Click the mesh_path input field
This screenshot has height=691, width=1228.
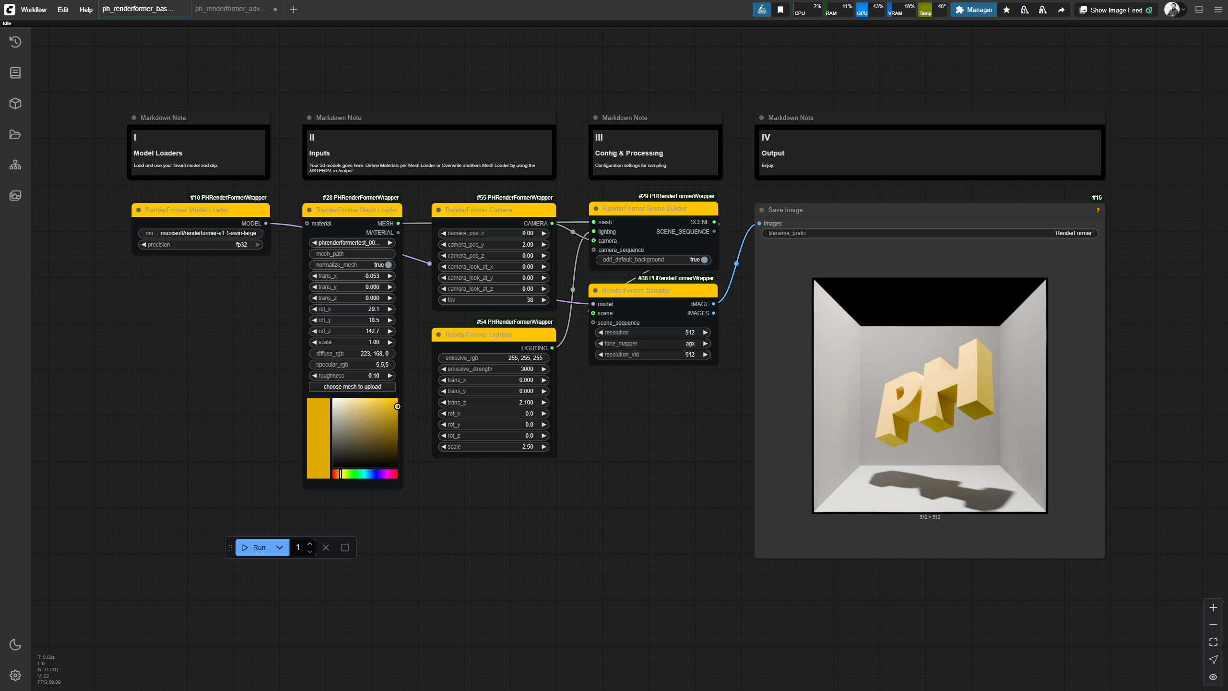point(352,254)
